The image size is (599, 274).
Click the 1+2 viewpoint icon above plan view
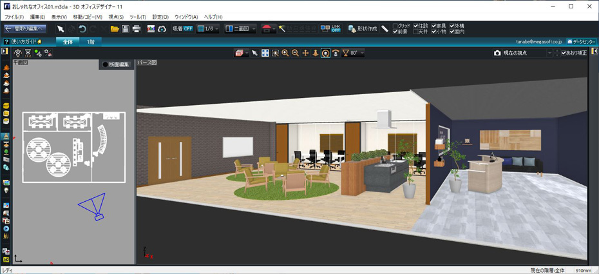(x=28, y=53)
